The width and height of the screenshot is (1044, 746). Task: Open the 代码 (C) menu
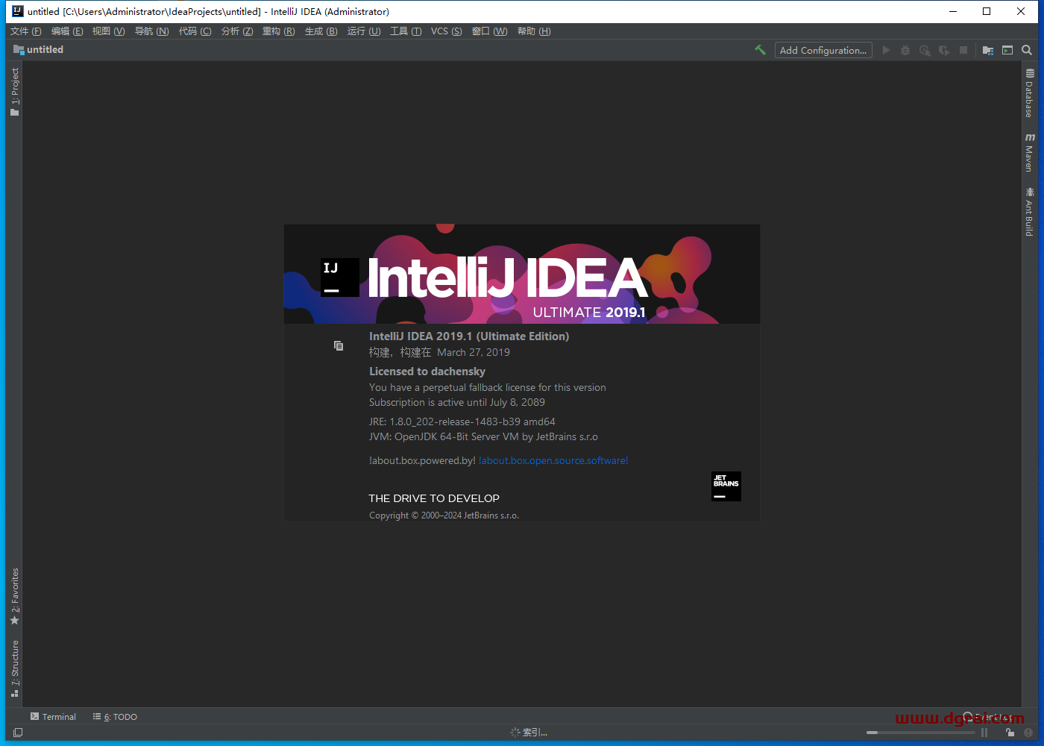195,31
